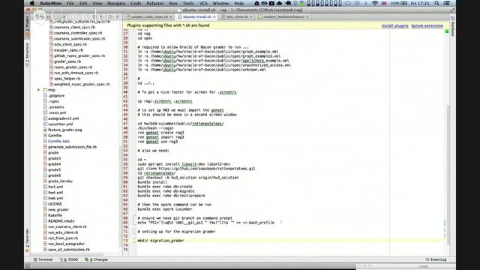Open the Navigate menu
The width and height of the screenshot is (480, 270).
[116, 3]
